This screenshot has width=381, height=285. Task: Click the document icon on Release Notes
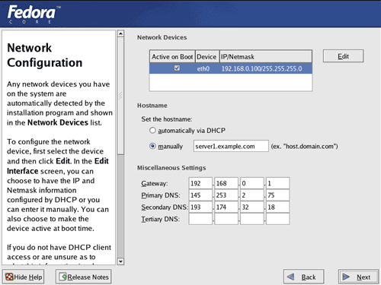[63, 277]
